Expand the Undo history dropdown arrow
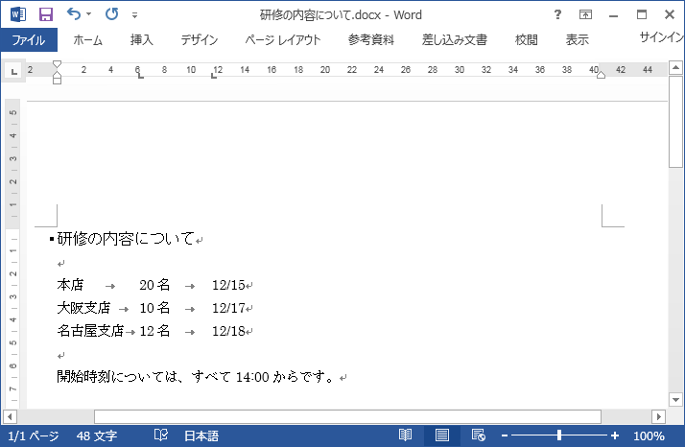685x447 pixels. 89,15
